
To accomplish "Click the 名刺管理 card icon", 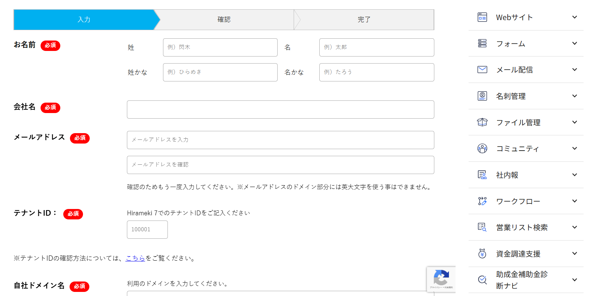I will tap(482, 96).
